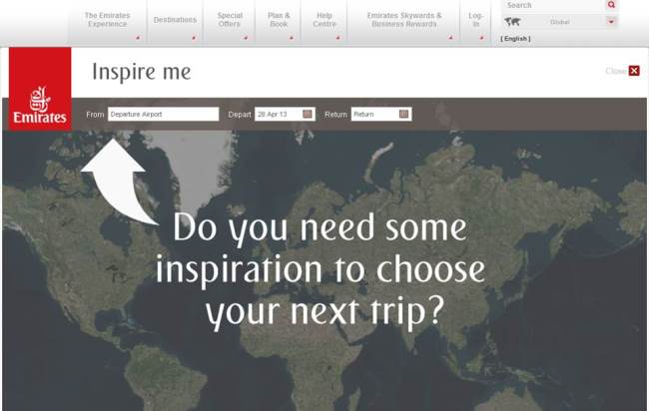This screenshot has height=411, width=649.
Task: Open Emirates Skywards & Business Rewards menu
Action: click(x=403, y=20)
